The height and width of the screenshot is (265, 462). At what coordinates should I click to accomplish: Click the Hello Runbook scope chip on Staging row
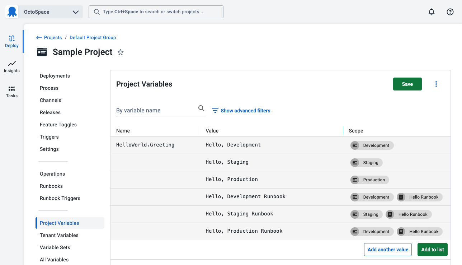tap(409, 214)
